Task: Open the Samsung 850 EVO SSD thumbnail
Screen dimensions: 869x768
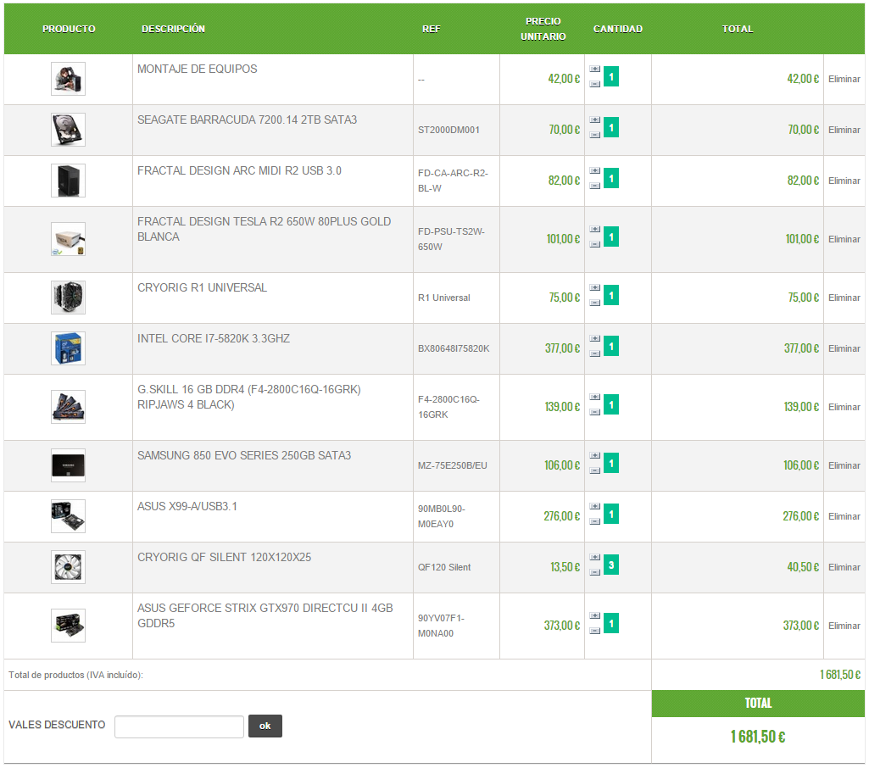Action: 68,465
